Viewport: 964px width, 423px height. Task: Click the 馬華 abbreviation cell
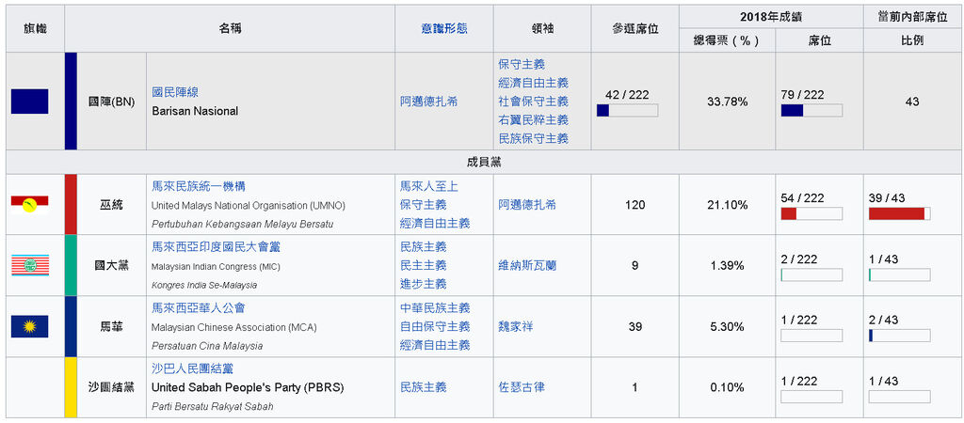pos(111,326)
